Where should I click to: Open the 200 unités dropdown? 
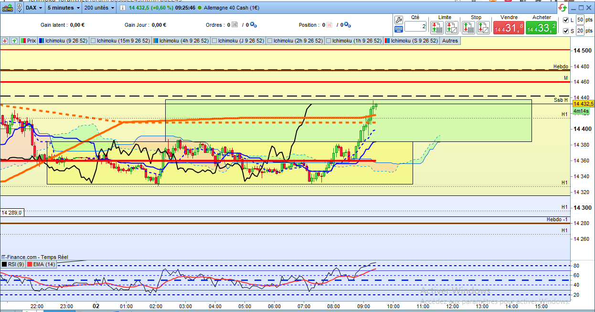pos(99,8)
